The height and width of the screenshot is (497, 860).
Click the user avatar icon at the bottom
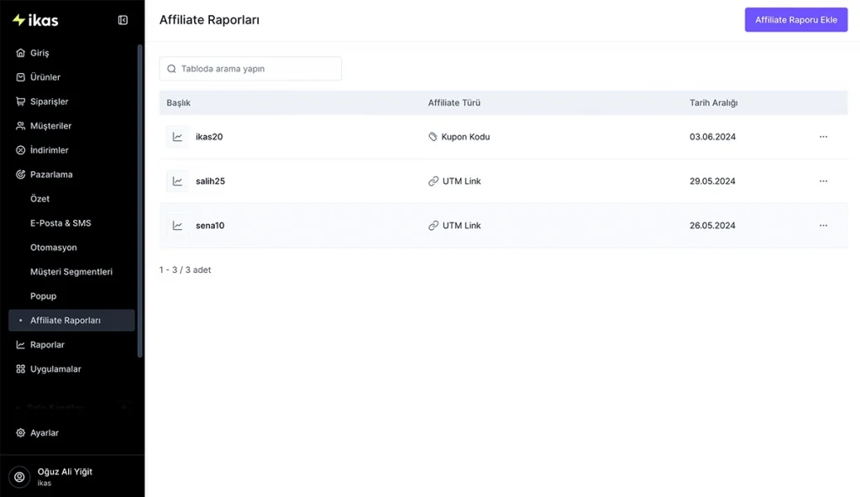[19, 477]
